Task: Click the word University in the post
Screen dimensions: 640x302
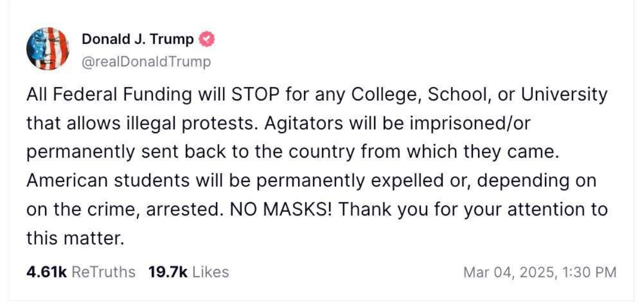Action: tap(564, 95)
